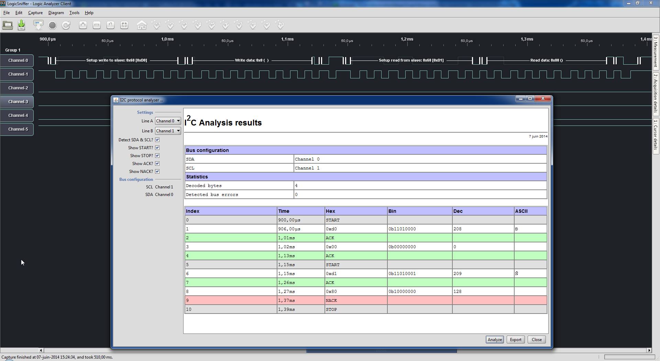Click the 'Setup write to slave: 0x68 [0xD0]' annotation
Image resolution: width=660 pixels, height=361 pixels.
(117, 60)
